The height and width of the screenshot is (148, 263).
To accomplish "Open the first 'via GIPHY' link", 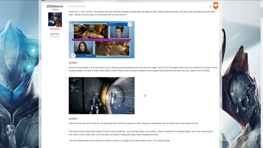I will click(73, 62).
